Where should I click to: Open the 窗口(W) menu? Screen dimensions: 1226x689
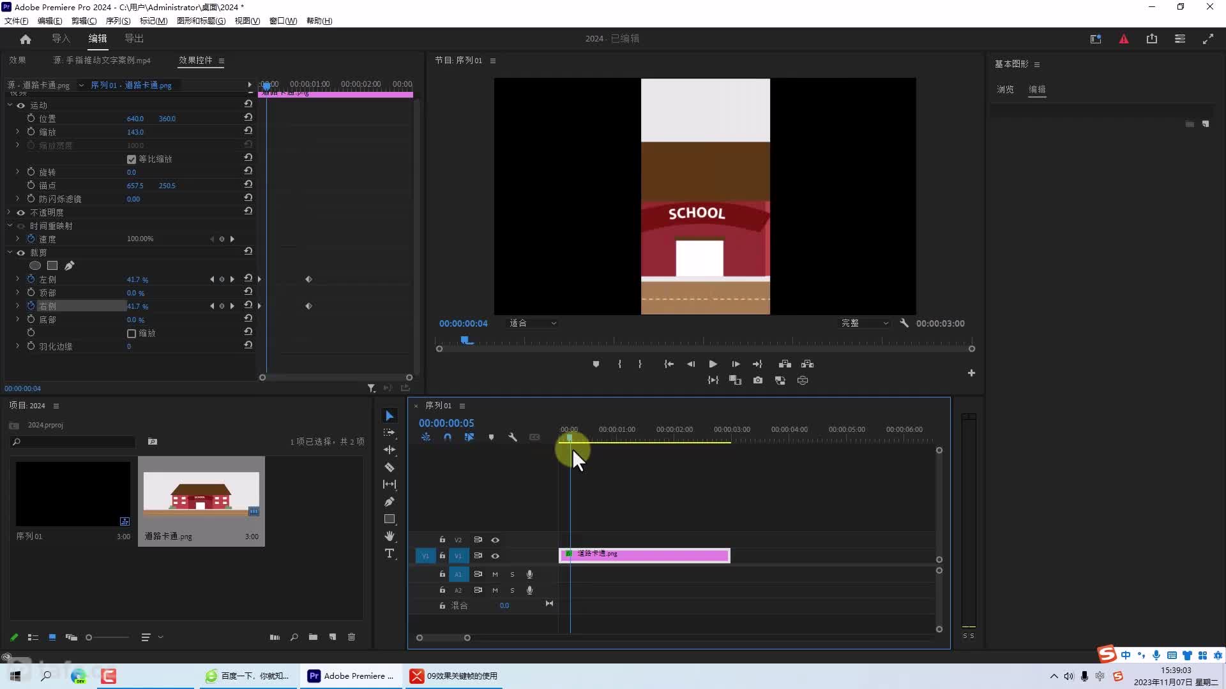(x=283, y=20)
